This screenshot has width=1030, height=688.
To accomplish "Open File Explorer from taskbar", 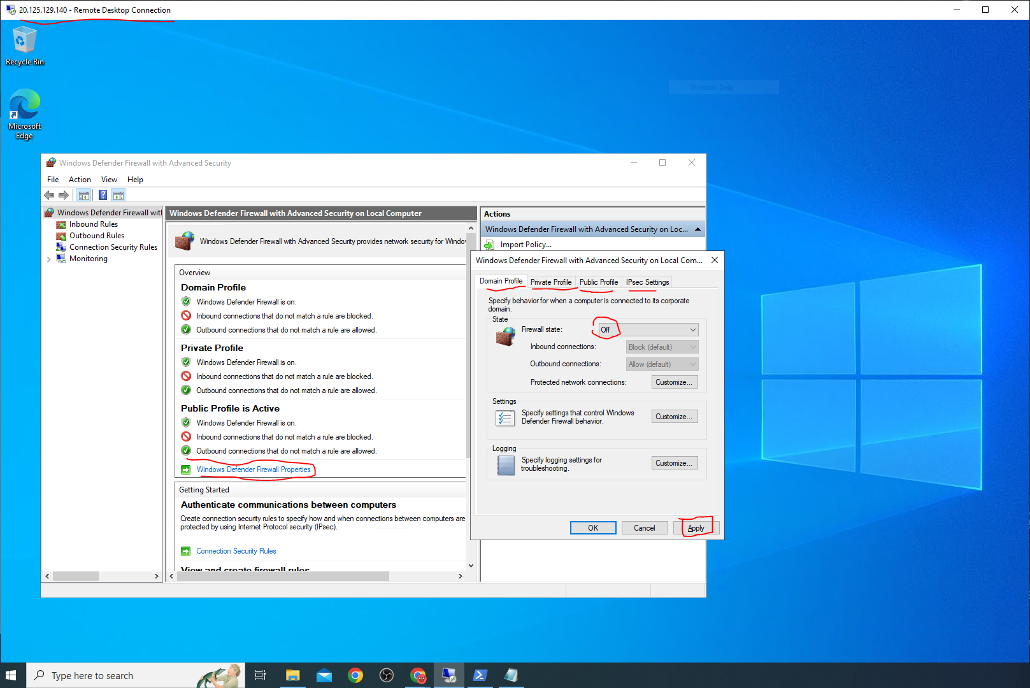I will [x=292, y=675].
